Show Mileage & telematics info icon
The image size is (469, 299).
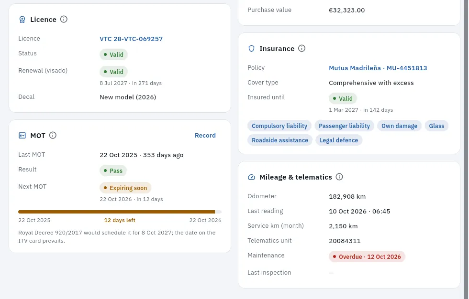point(339,177)
